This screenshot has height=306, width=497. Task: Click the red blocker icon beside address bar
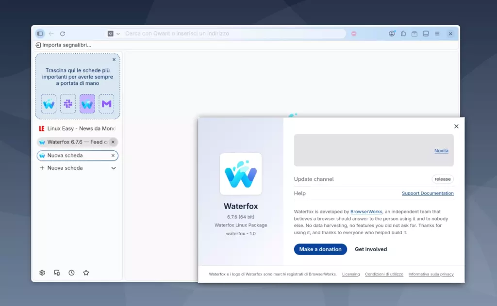pyautogui.click(x=354, y=33)
